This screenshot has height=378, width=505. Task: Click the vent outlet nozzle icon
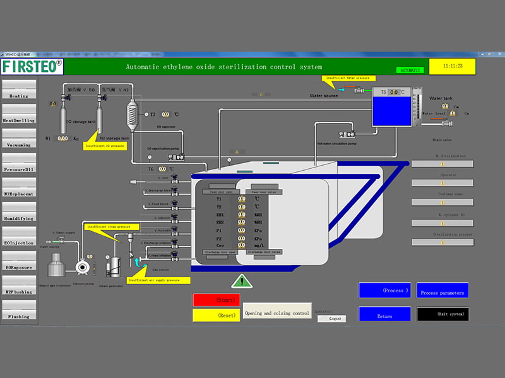[133, 182]
